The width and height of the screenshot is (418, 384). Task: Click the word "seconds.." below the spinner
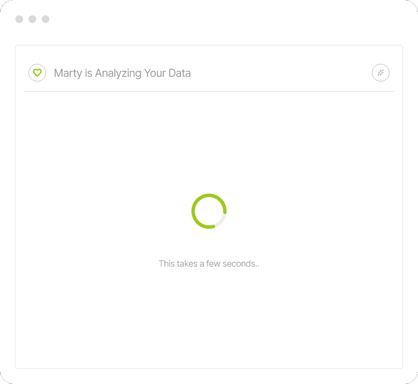pos(240,264)
